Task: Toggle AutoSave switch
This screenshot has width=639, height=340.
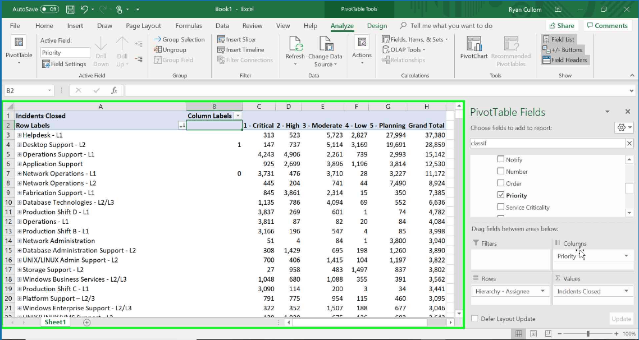Action: (x=49, y=9)
